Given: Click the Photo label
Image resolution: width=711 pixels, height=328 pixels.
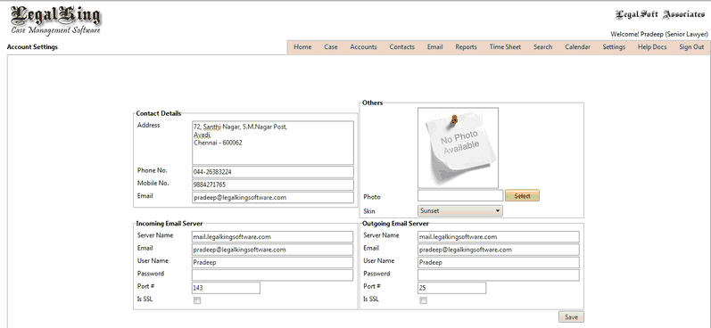Looking at the screenshot, I should [372, 197].
